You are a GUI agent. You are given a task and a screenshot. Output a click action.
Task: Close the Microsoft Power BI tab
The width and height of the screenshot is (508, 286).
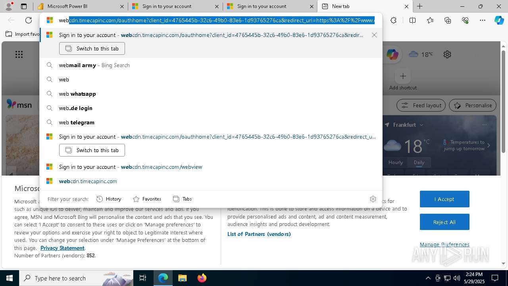(x=121, y=6)
